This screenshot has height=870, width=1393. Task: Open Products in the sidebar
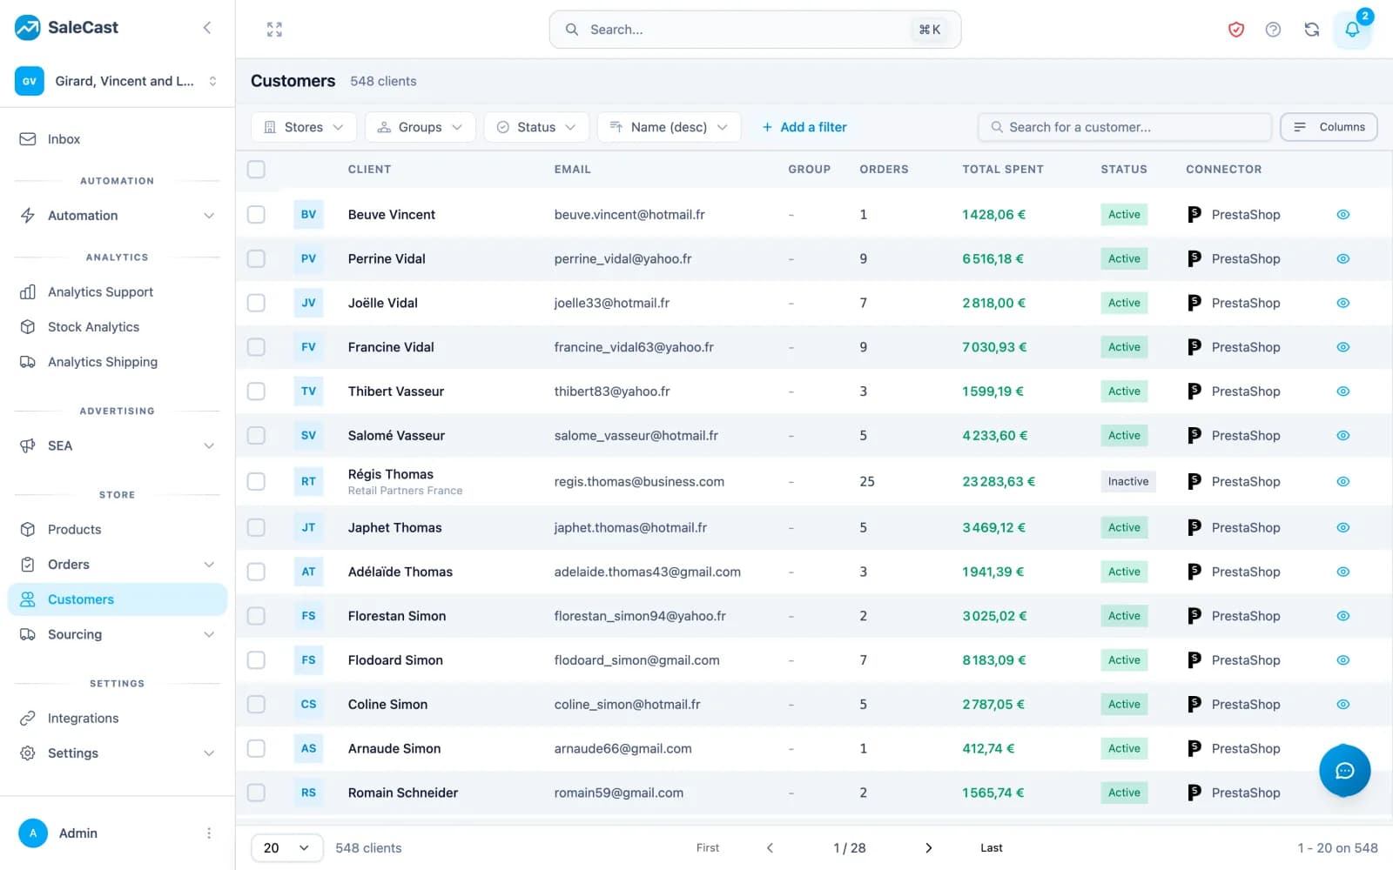click(x=117, y=530)
